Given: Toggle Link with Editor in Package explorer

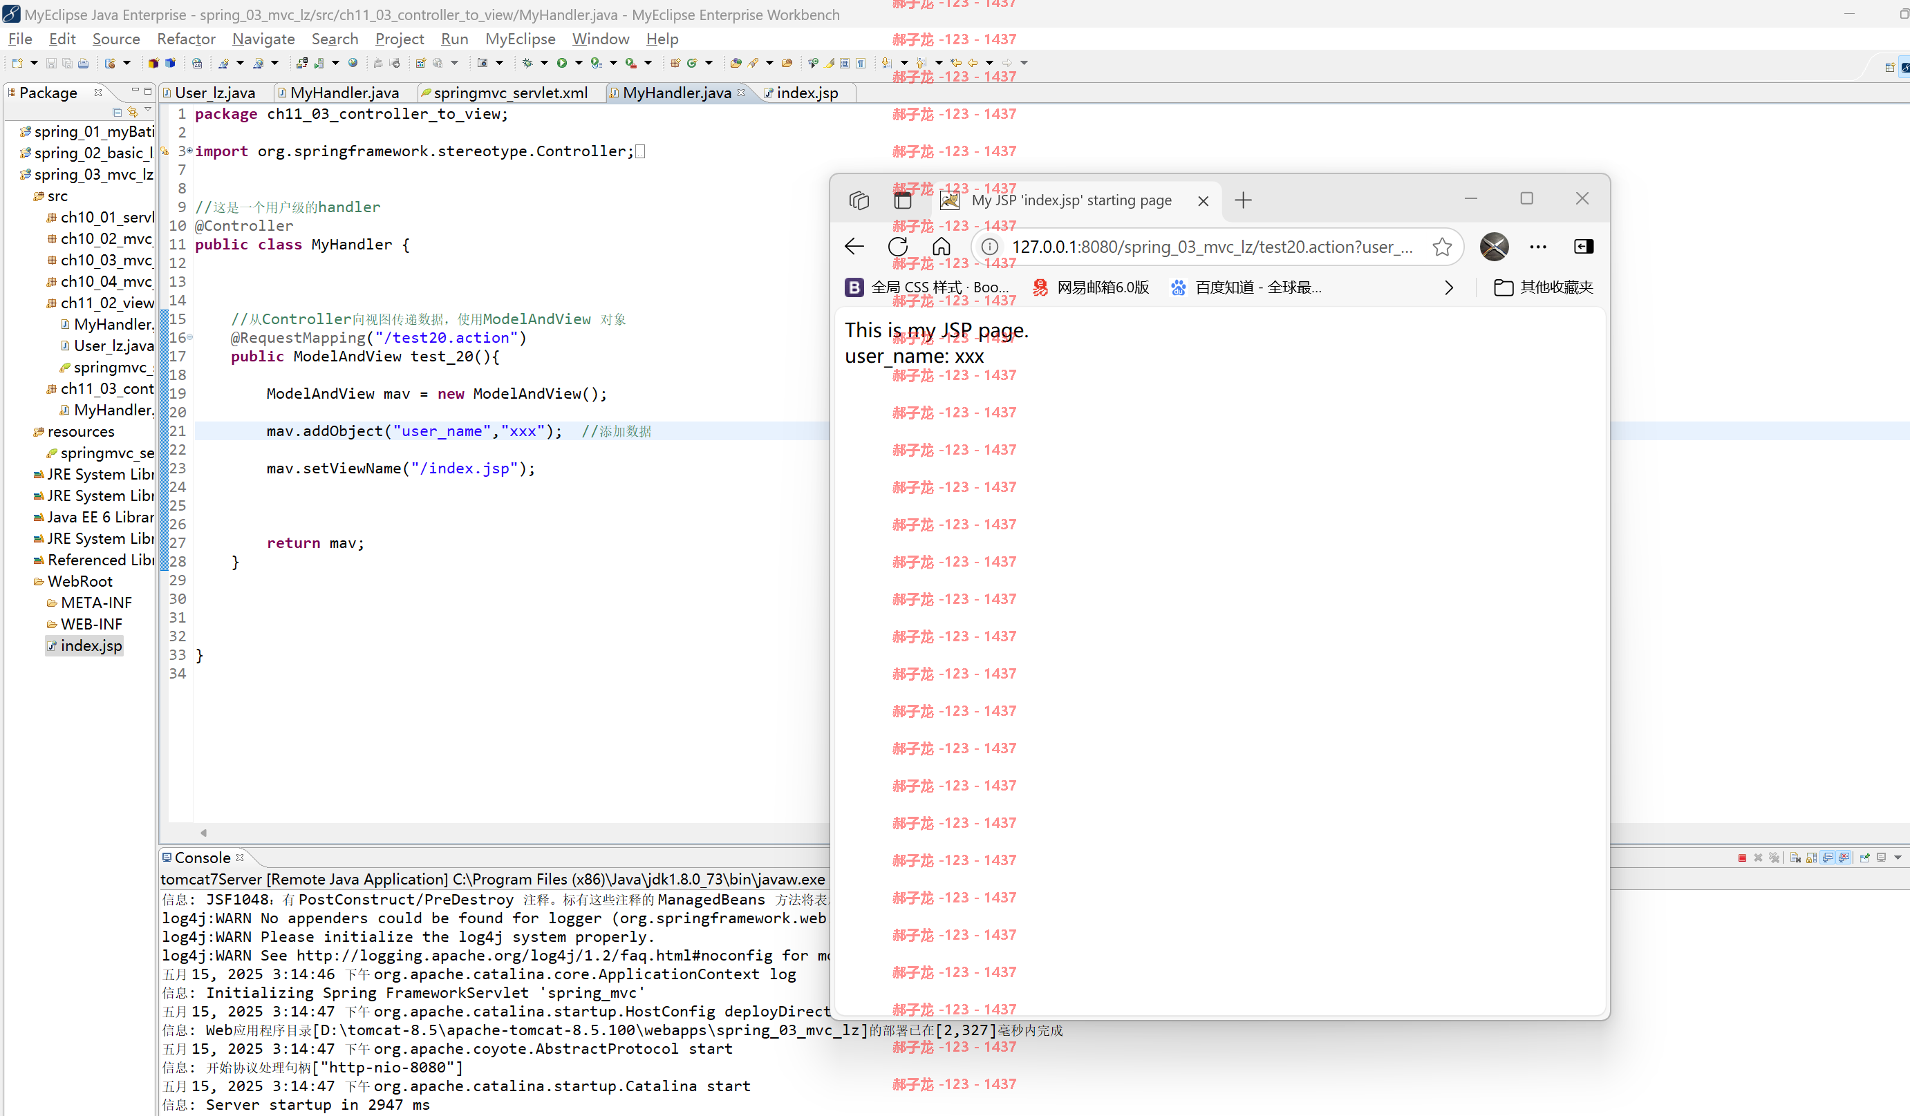Looking at the screenshot, I should 133,112.
